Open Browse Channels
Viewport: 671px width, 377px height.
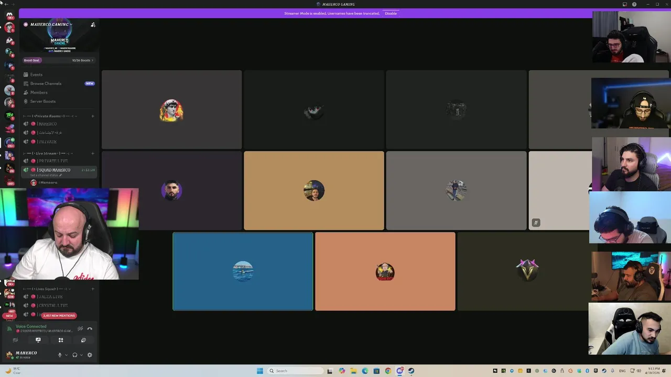(x=59, y=83)
